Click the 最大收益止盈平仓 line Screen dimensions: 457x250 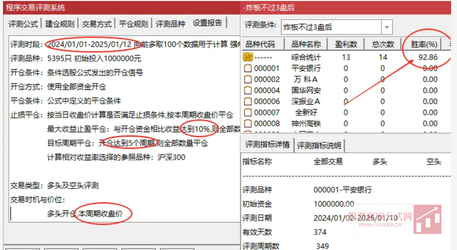(143, 129)
